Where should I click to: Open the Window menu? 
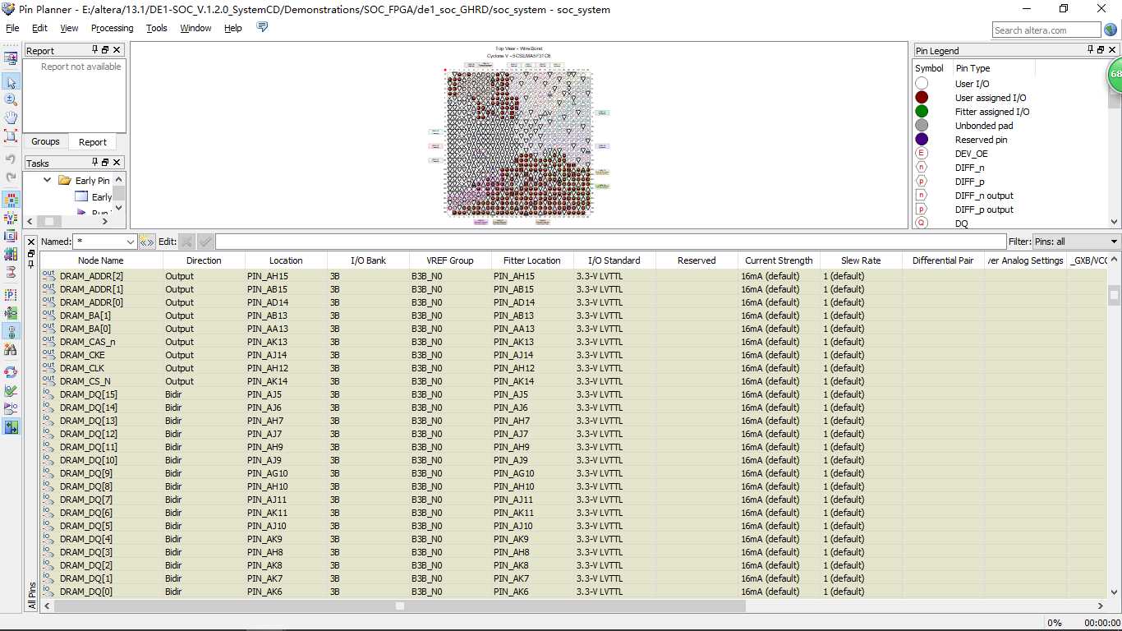point(195,28)
